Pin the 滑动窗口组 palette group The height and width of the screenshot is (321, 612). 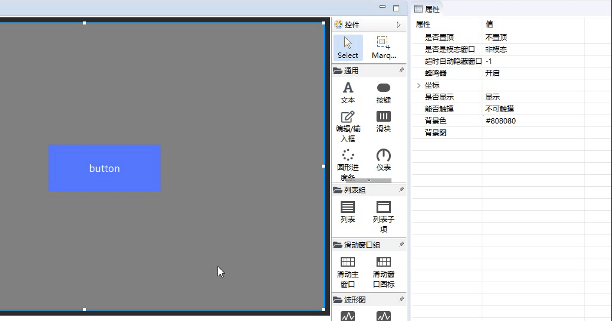pos(401,244)
